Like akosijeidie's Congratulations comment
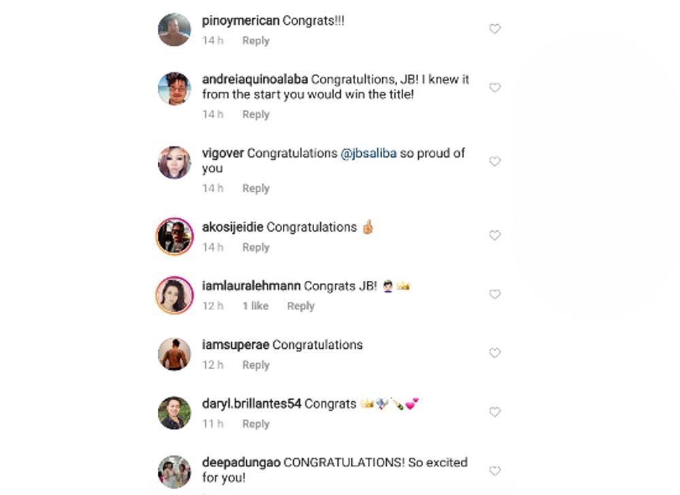Image resolution: width=680 pixels, height=495 pixels. (x=495, y=235)
